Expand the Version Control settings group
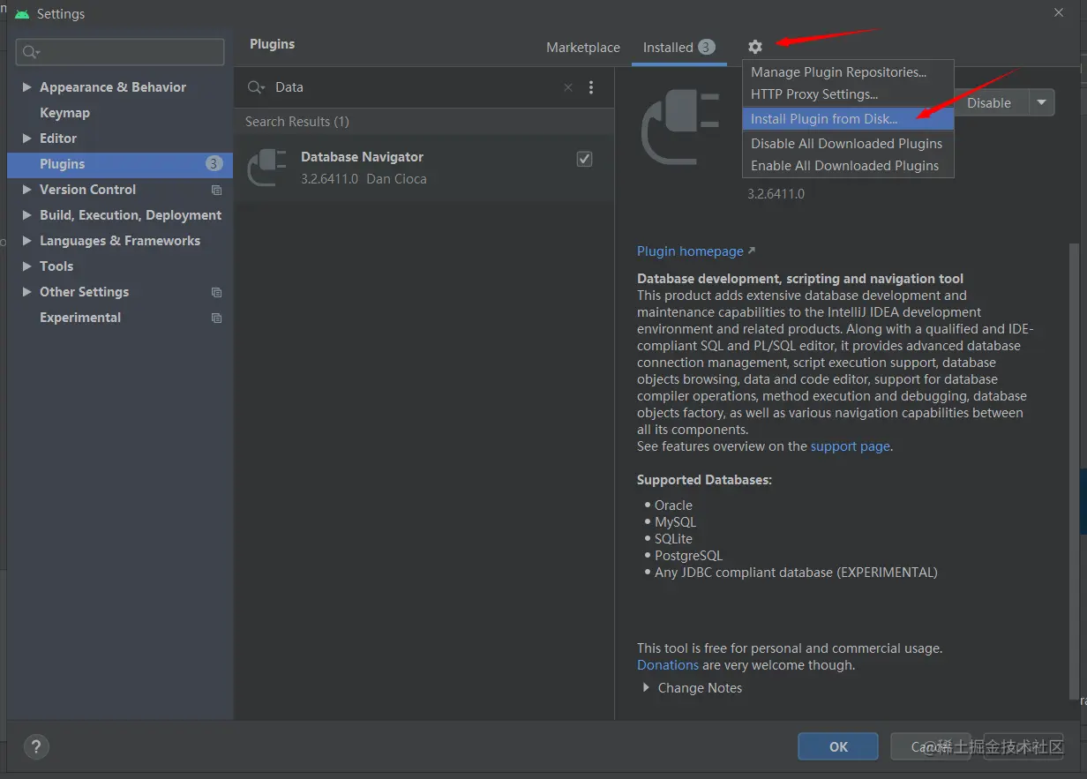The height and width of the screenshot is (779, 1087). (27, 190)
